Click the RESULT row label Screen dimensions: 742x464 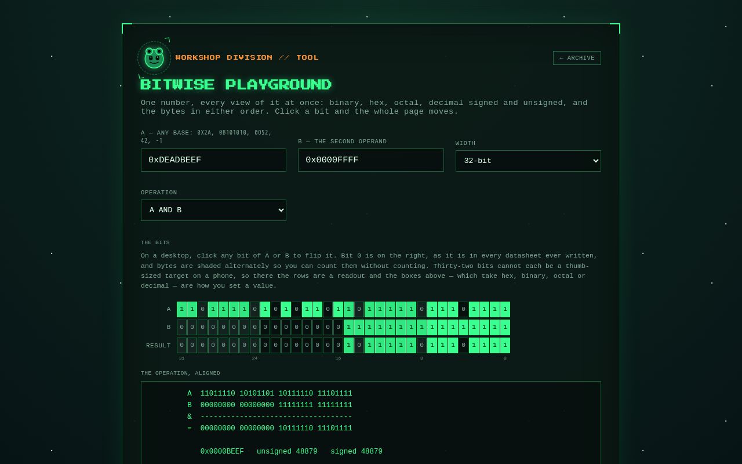pos(158,346)
